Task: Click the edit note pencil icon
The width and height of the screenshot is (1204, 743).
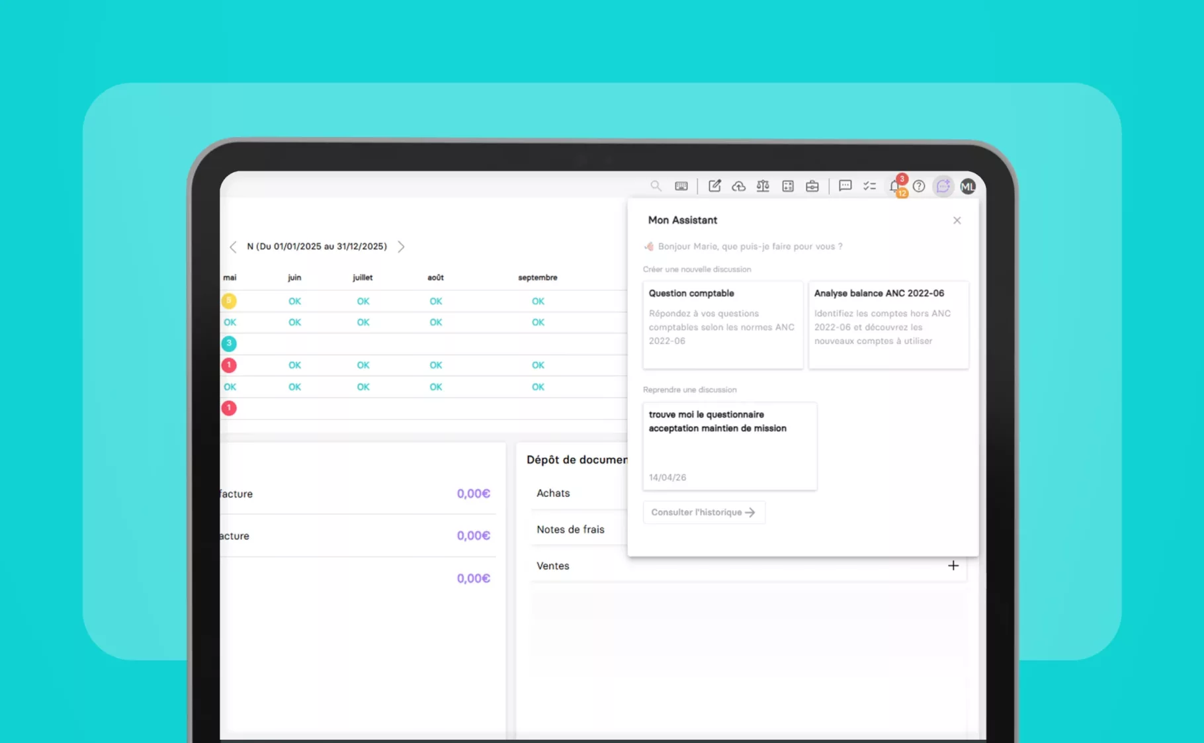Action: 714,186
